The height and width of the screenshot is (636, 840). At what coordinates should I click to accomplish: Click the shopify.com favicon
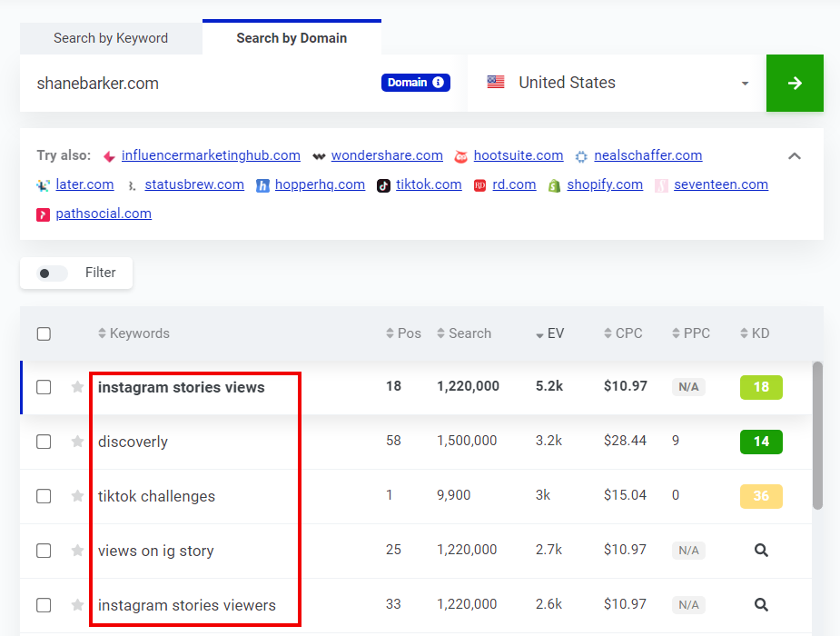pyautogui.click(x=555, y=185)
